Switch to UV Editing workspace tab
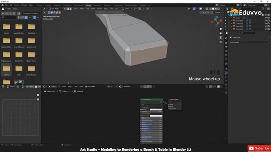271x152 pixels. click(x=67, y=5)
